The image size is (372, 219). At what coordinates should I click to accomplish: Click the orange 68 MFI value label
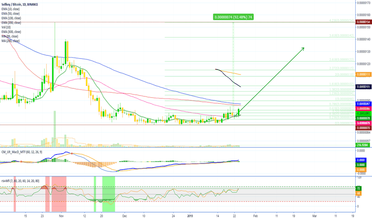pos(358,193)
